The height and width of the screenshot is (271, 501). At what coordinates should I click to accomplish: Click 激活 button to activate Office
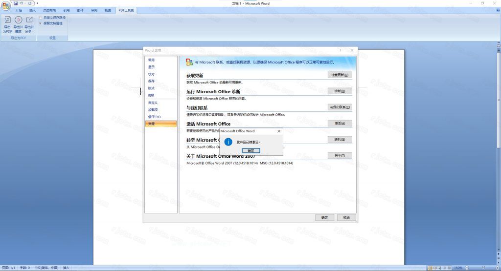[340, 123]
